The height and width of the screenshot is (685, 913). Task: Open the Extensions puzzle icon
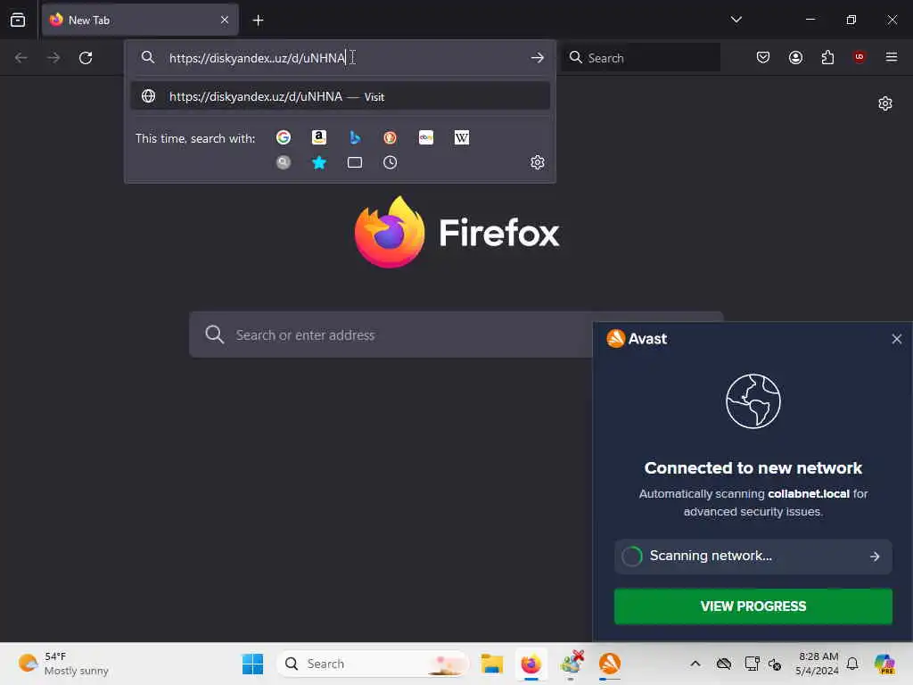pos(827,57)
